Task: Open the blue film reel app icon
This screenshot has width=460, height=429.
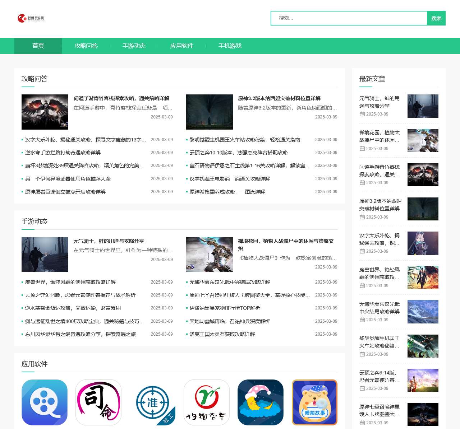Action: 45,402
